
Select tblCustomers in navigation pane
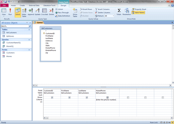click(x=16, y=33)
